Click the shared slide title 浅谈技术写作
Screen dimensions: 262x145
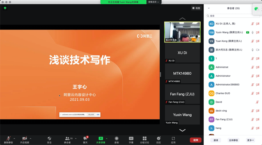click(80, 60)
